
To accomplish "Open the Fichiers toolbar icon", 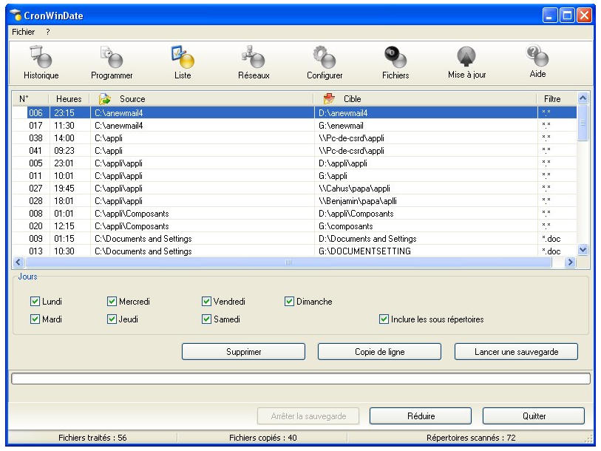I will [395, 62].
